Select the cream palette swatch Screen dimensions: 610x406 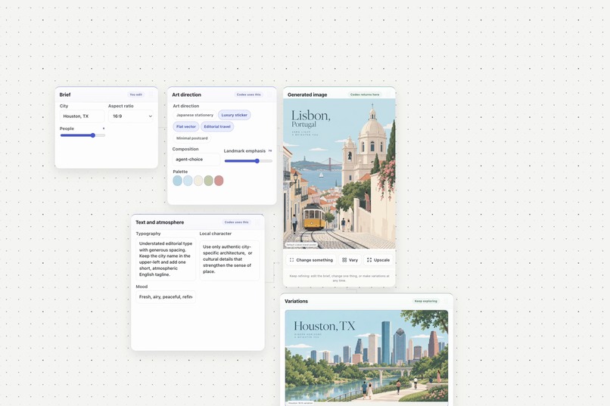[x=198, y=181]
